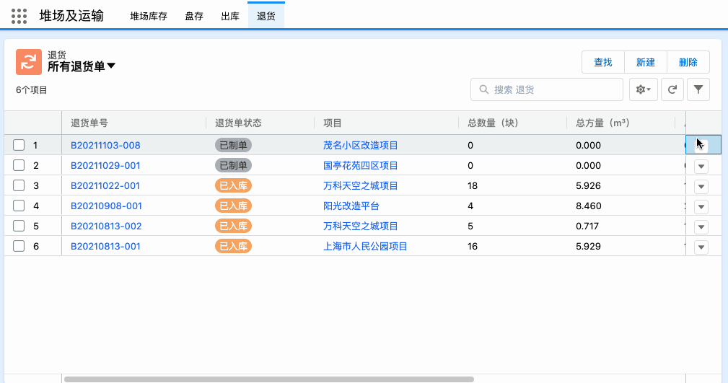
Task: Tick checkbox for row B20210908-001
Action: pyautogui.click(x=19, y=206)
